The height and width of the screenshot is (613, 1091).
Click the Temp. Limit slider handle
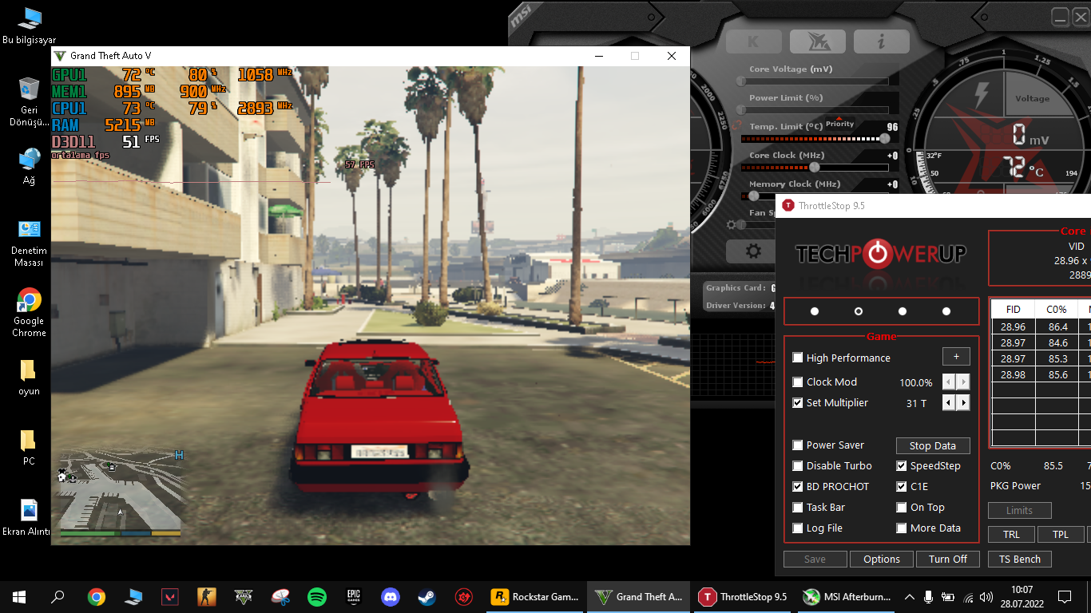[884, 139]
